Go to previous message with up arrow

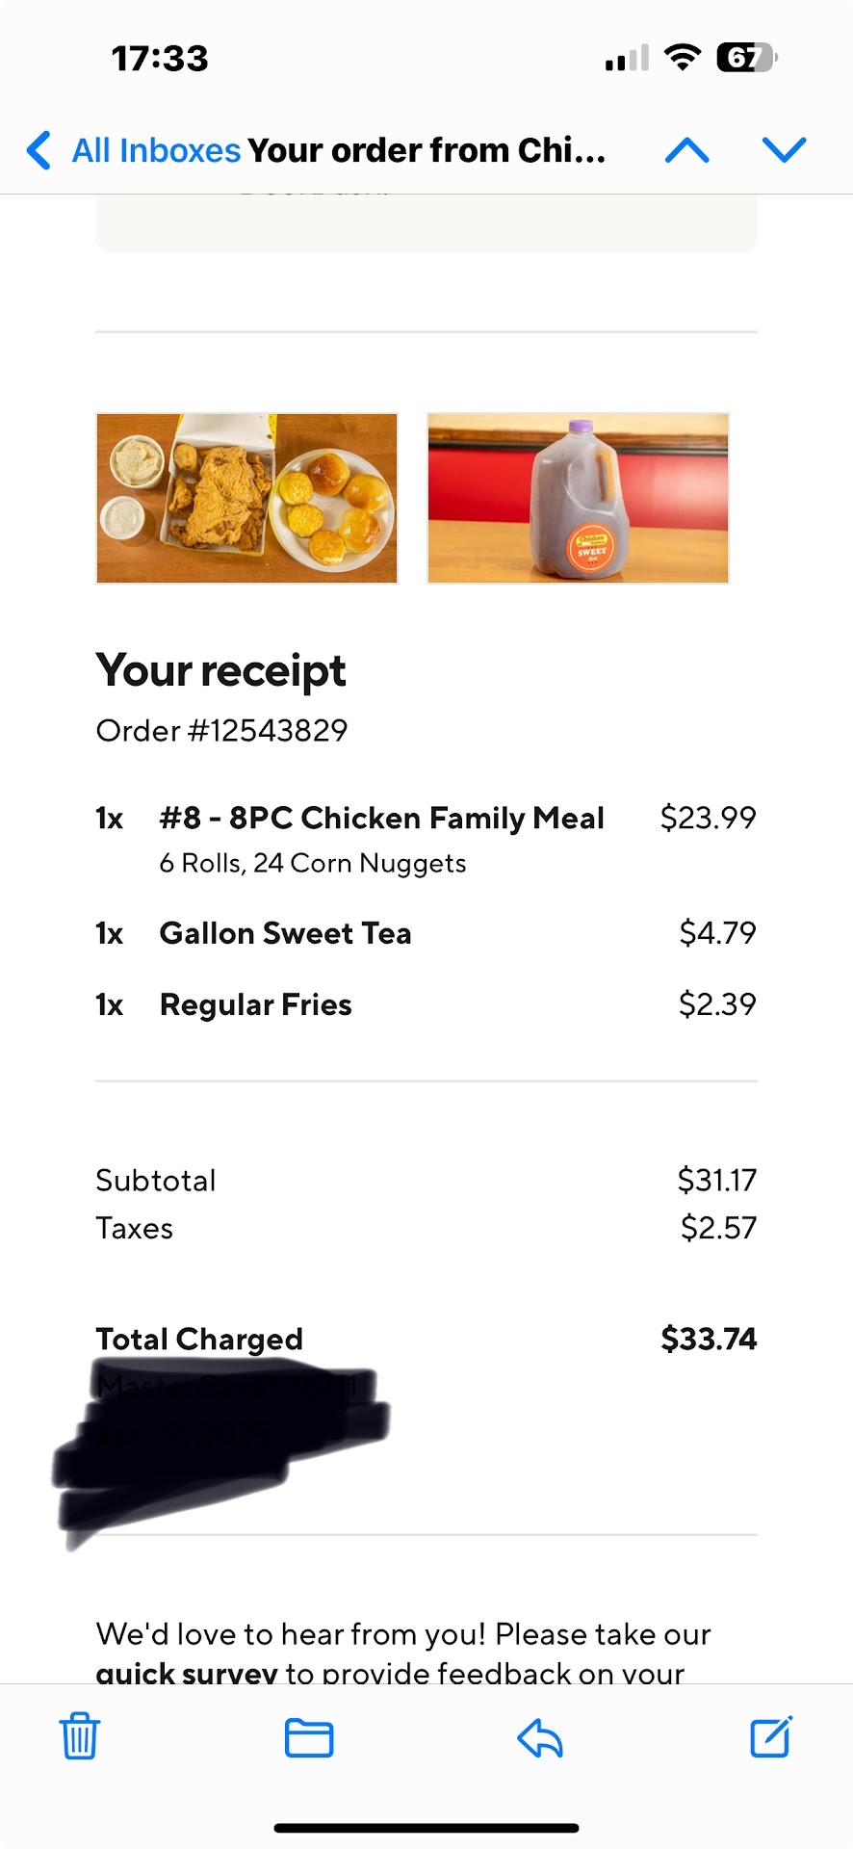point(687,150)
